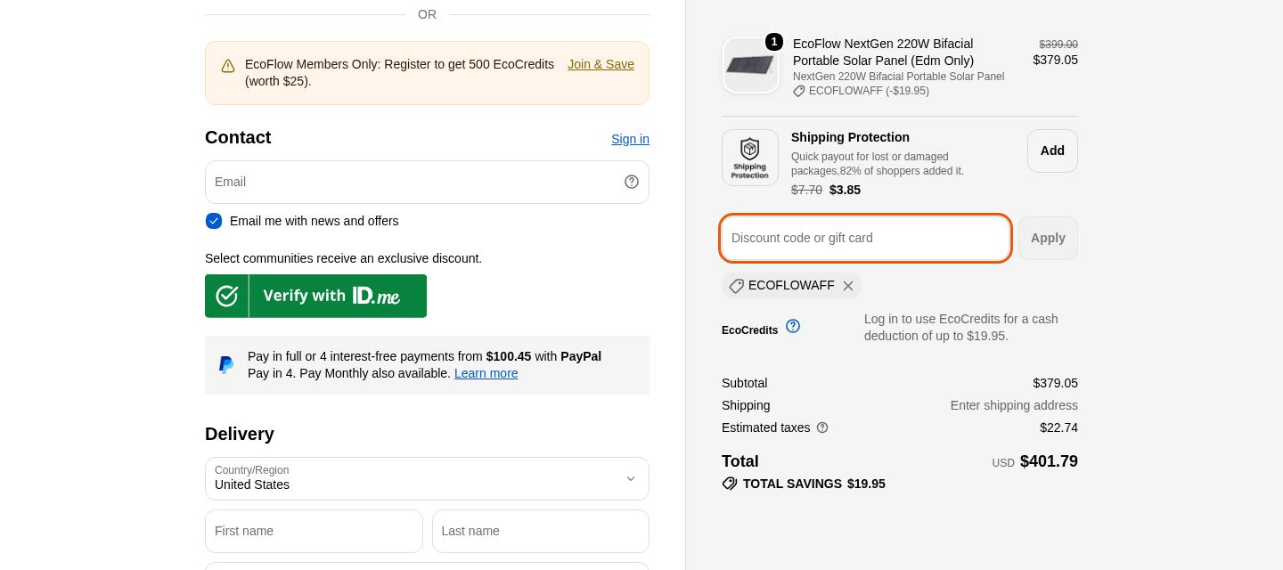Click the total amount $401.79

click(1049, 461)
